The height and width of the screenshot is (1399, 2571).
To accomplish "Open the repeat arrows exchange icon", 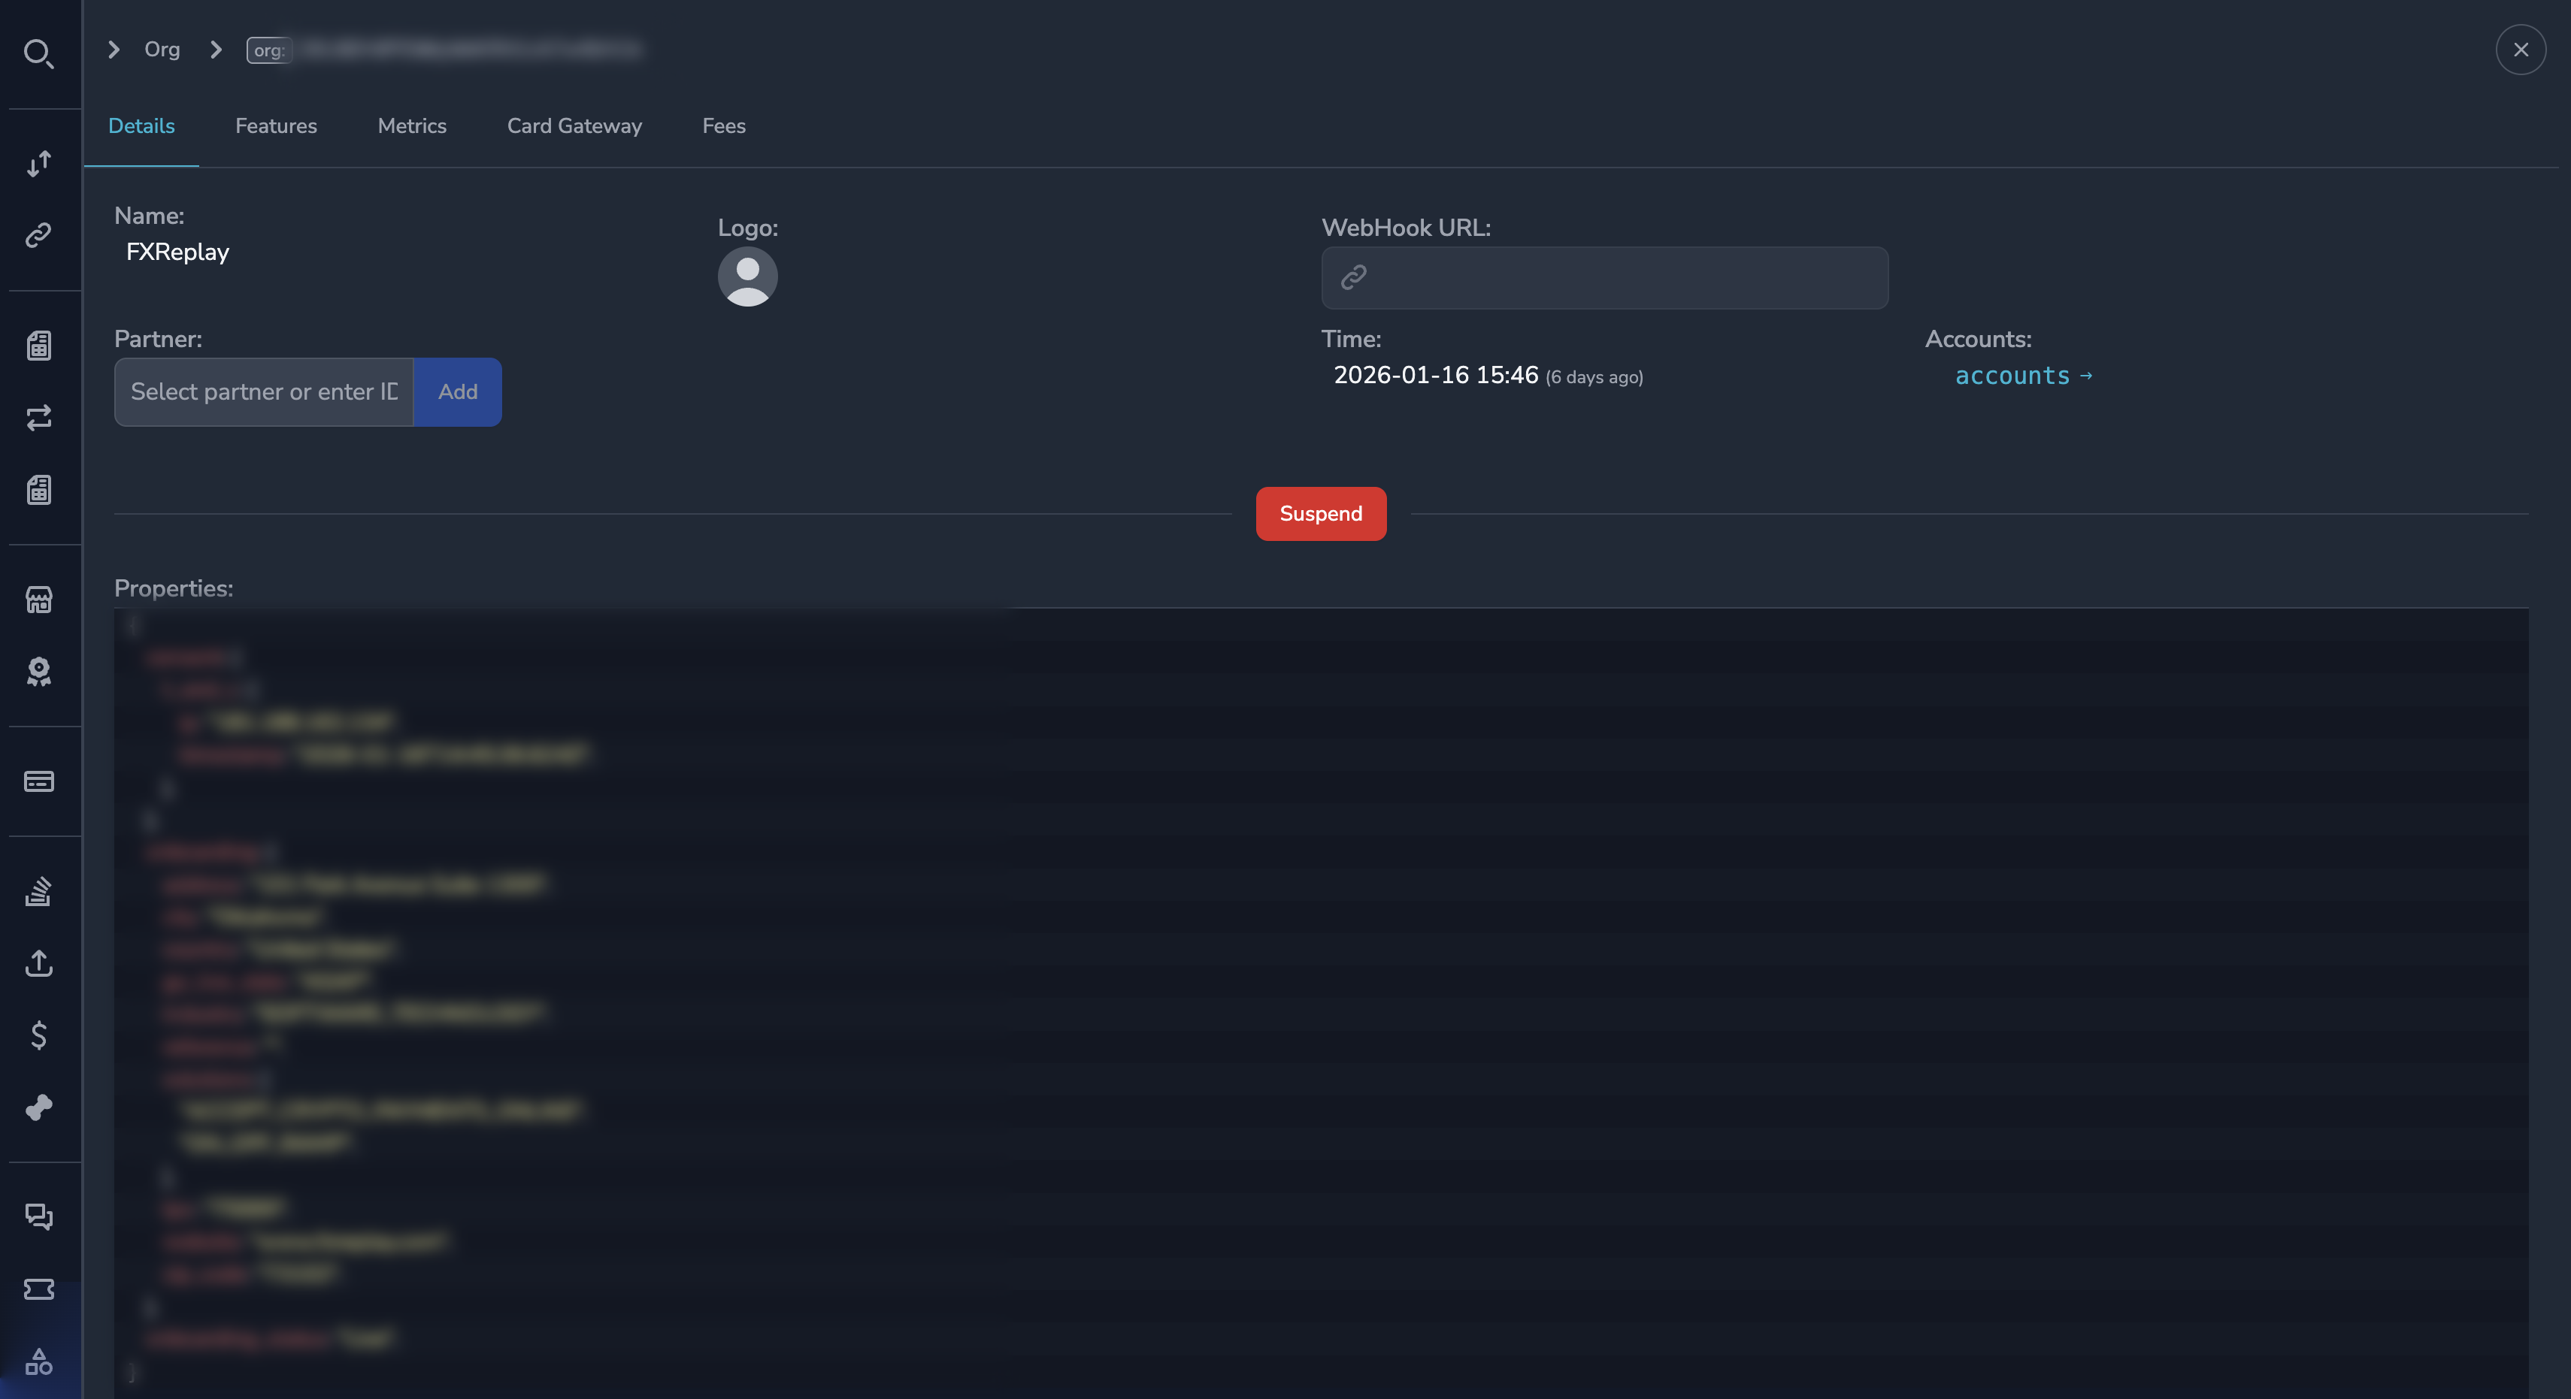I will (39, 417).
